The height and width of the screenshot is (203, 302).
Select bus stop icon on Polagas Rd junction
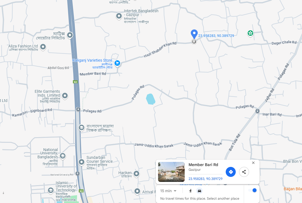click(78, 109)
